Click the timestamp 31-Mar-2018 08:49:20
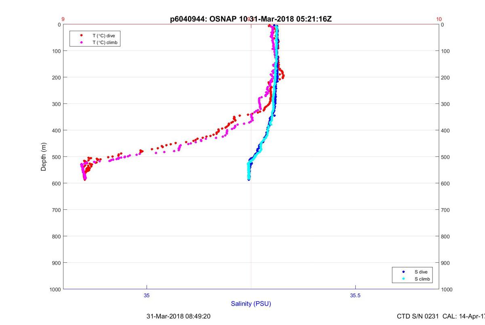Viewport: 485px width, 325px height. click(178, 316)
